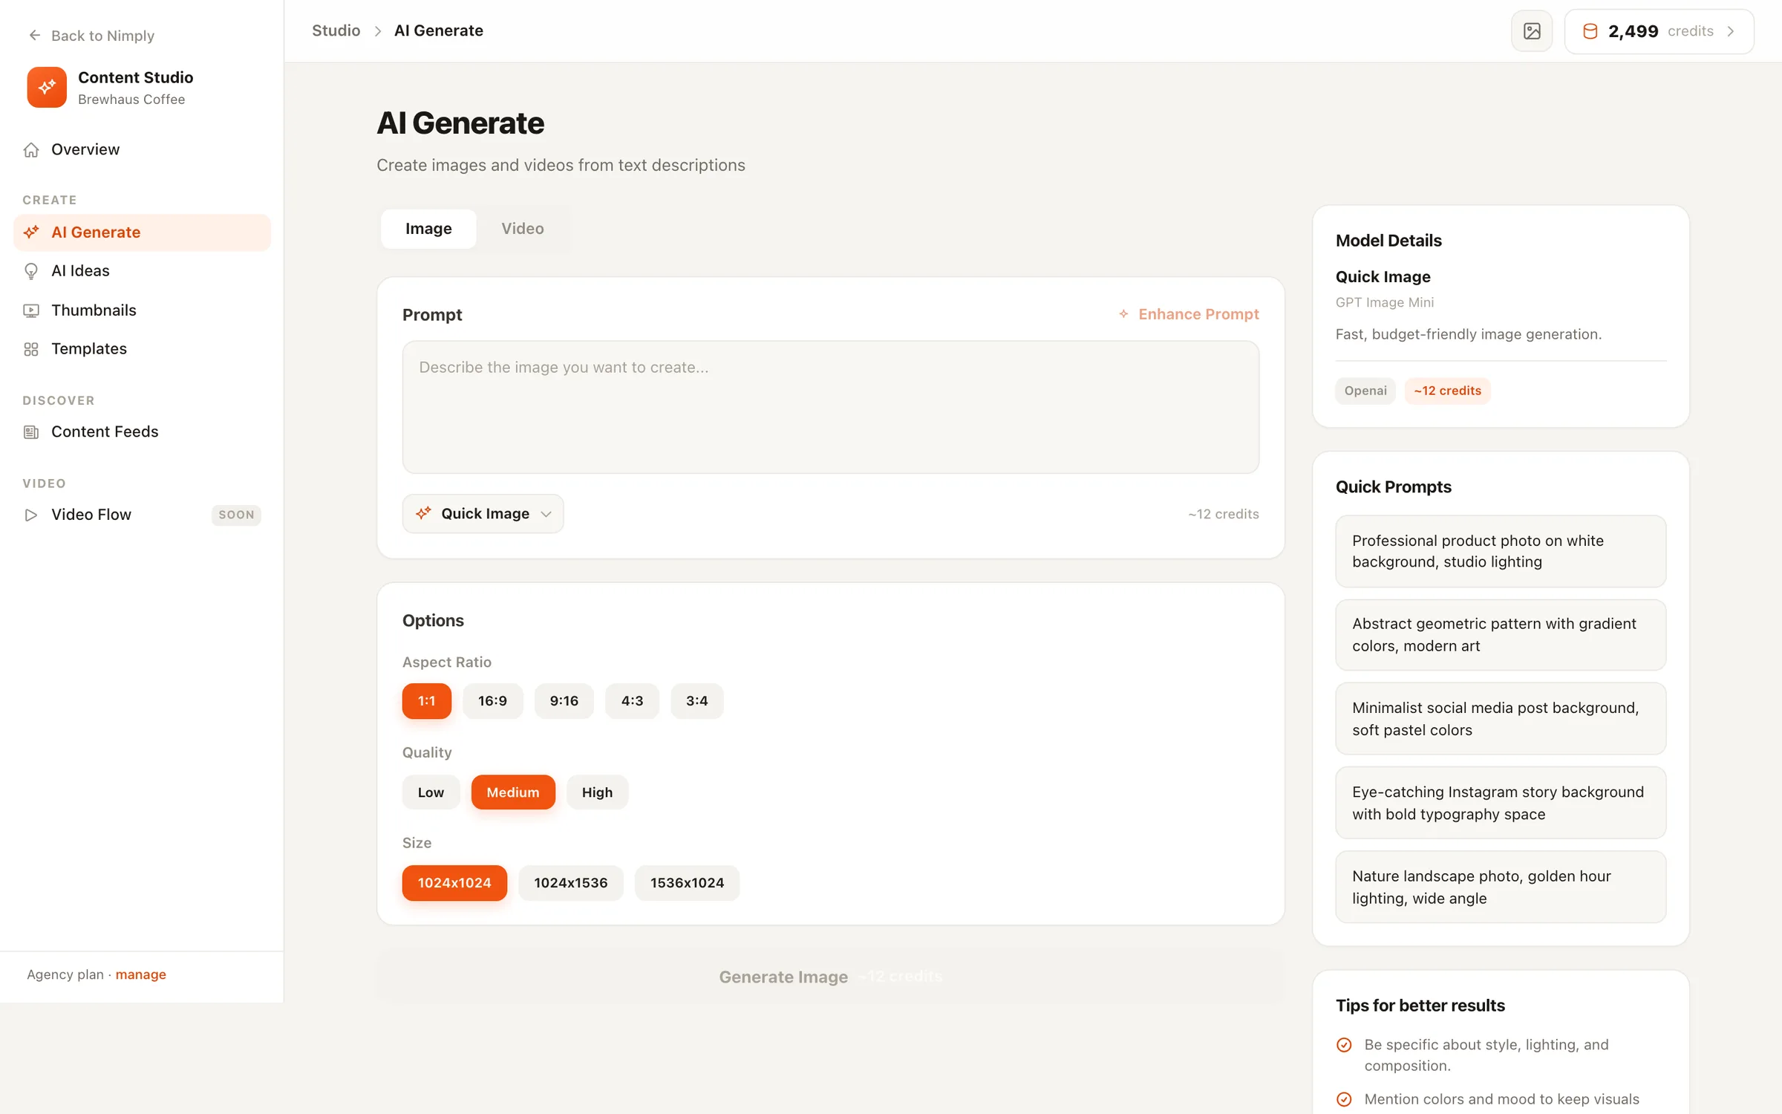This screenshot has width=1782, height=1114.
Task: Switch to the Video tab
Action: 522,229
